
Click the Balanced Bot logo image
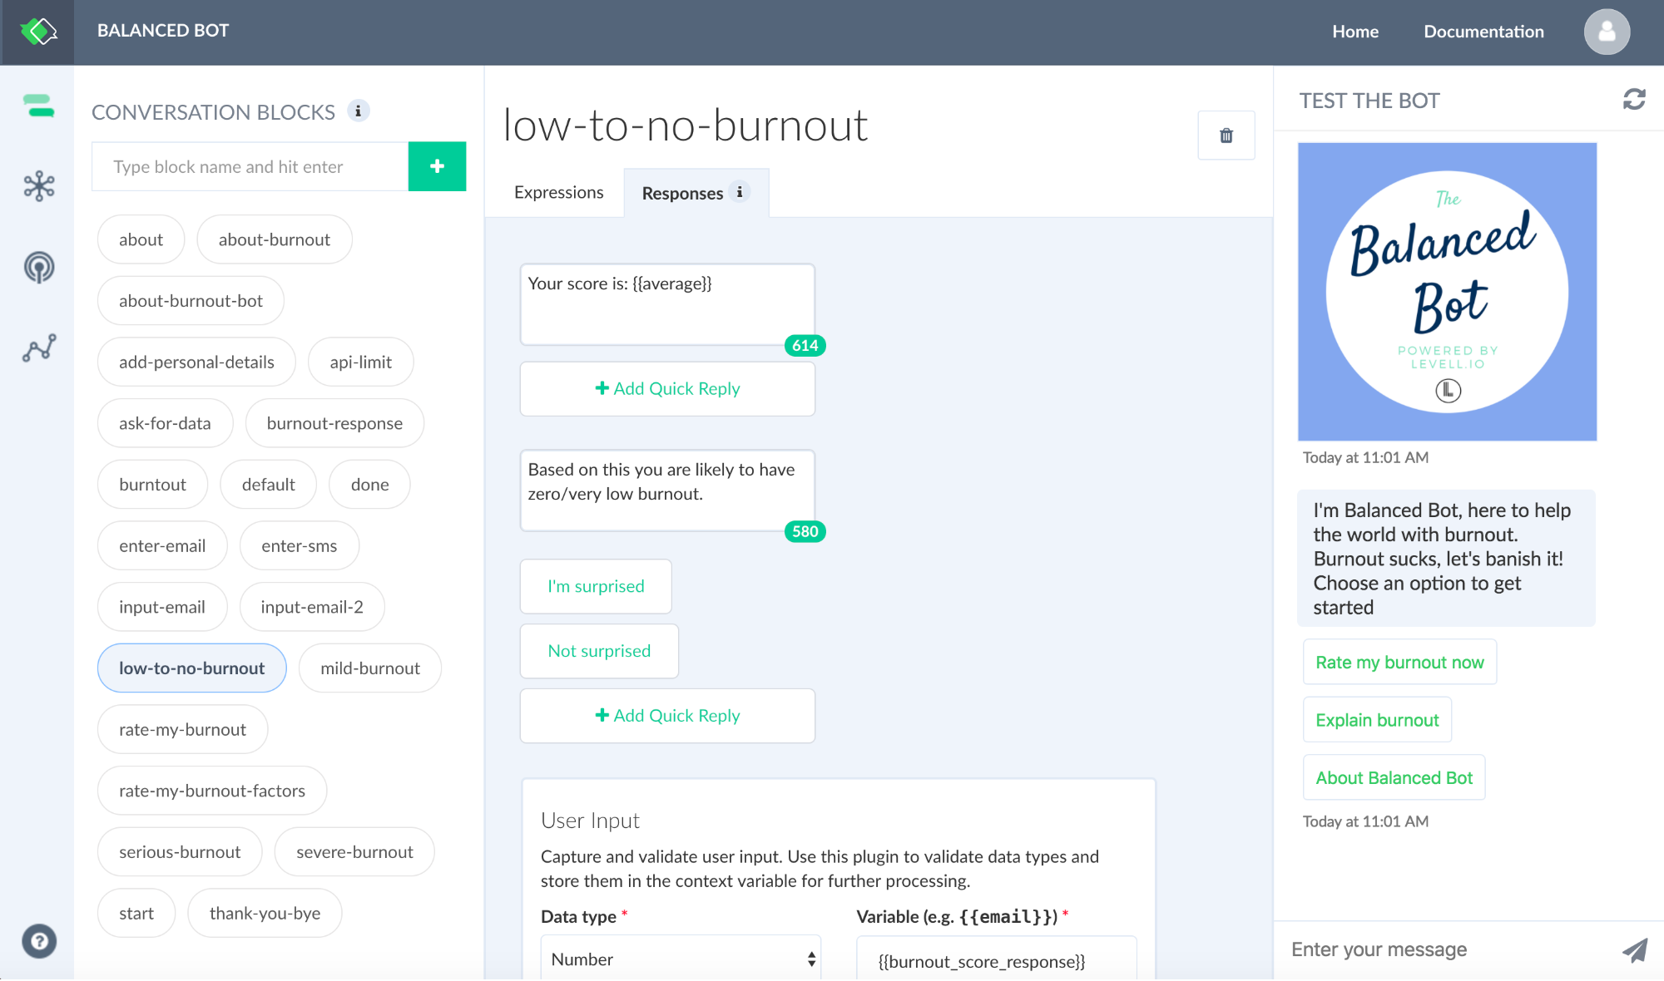[1447, 292]
